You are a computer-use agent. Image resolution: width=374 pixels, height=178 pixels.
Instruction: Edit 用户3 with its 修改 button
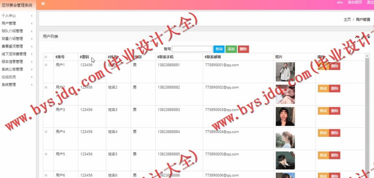click(x=323, y=111)
